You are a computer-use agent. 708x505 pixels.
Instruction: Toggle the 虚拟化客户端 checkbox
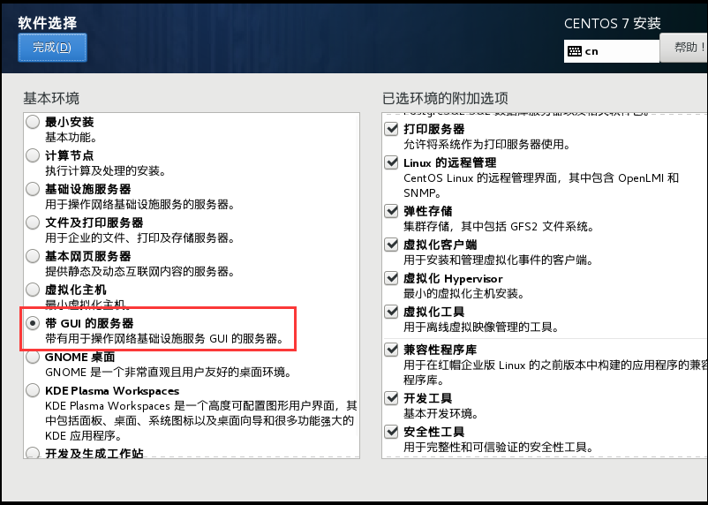pos(391,245)
